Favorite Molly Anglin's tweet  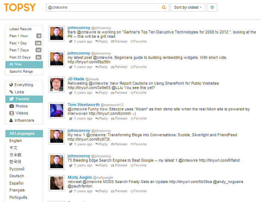pyautogui.click(x=138, y=191)
